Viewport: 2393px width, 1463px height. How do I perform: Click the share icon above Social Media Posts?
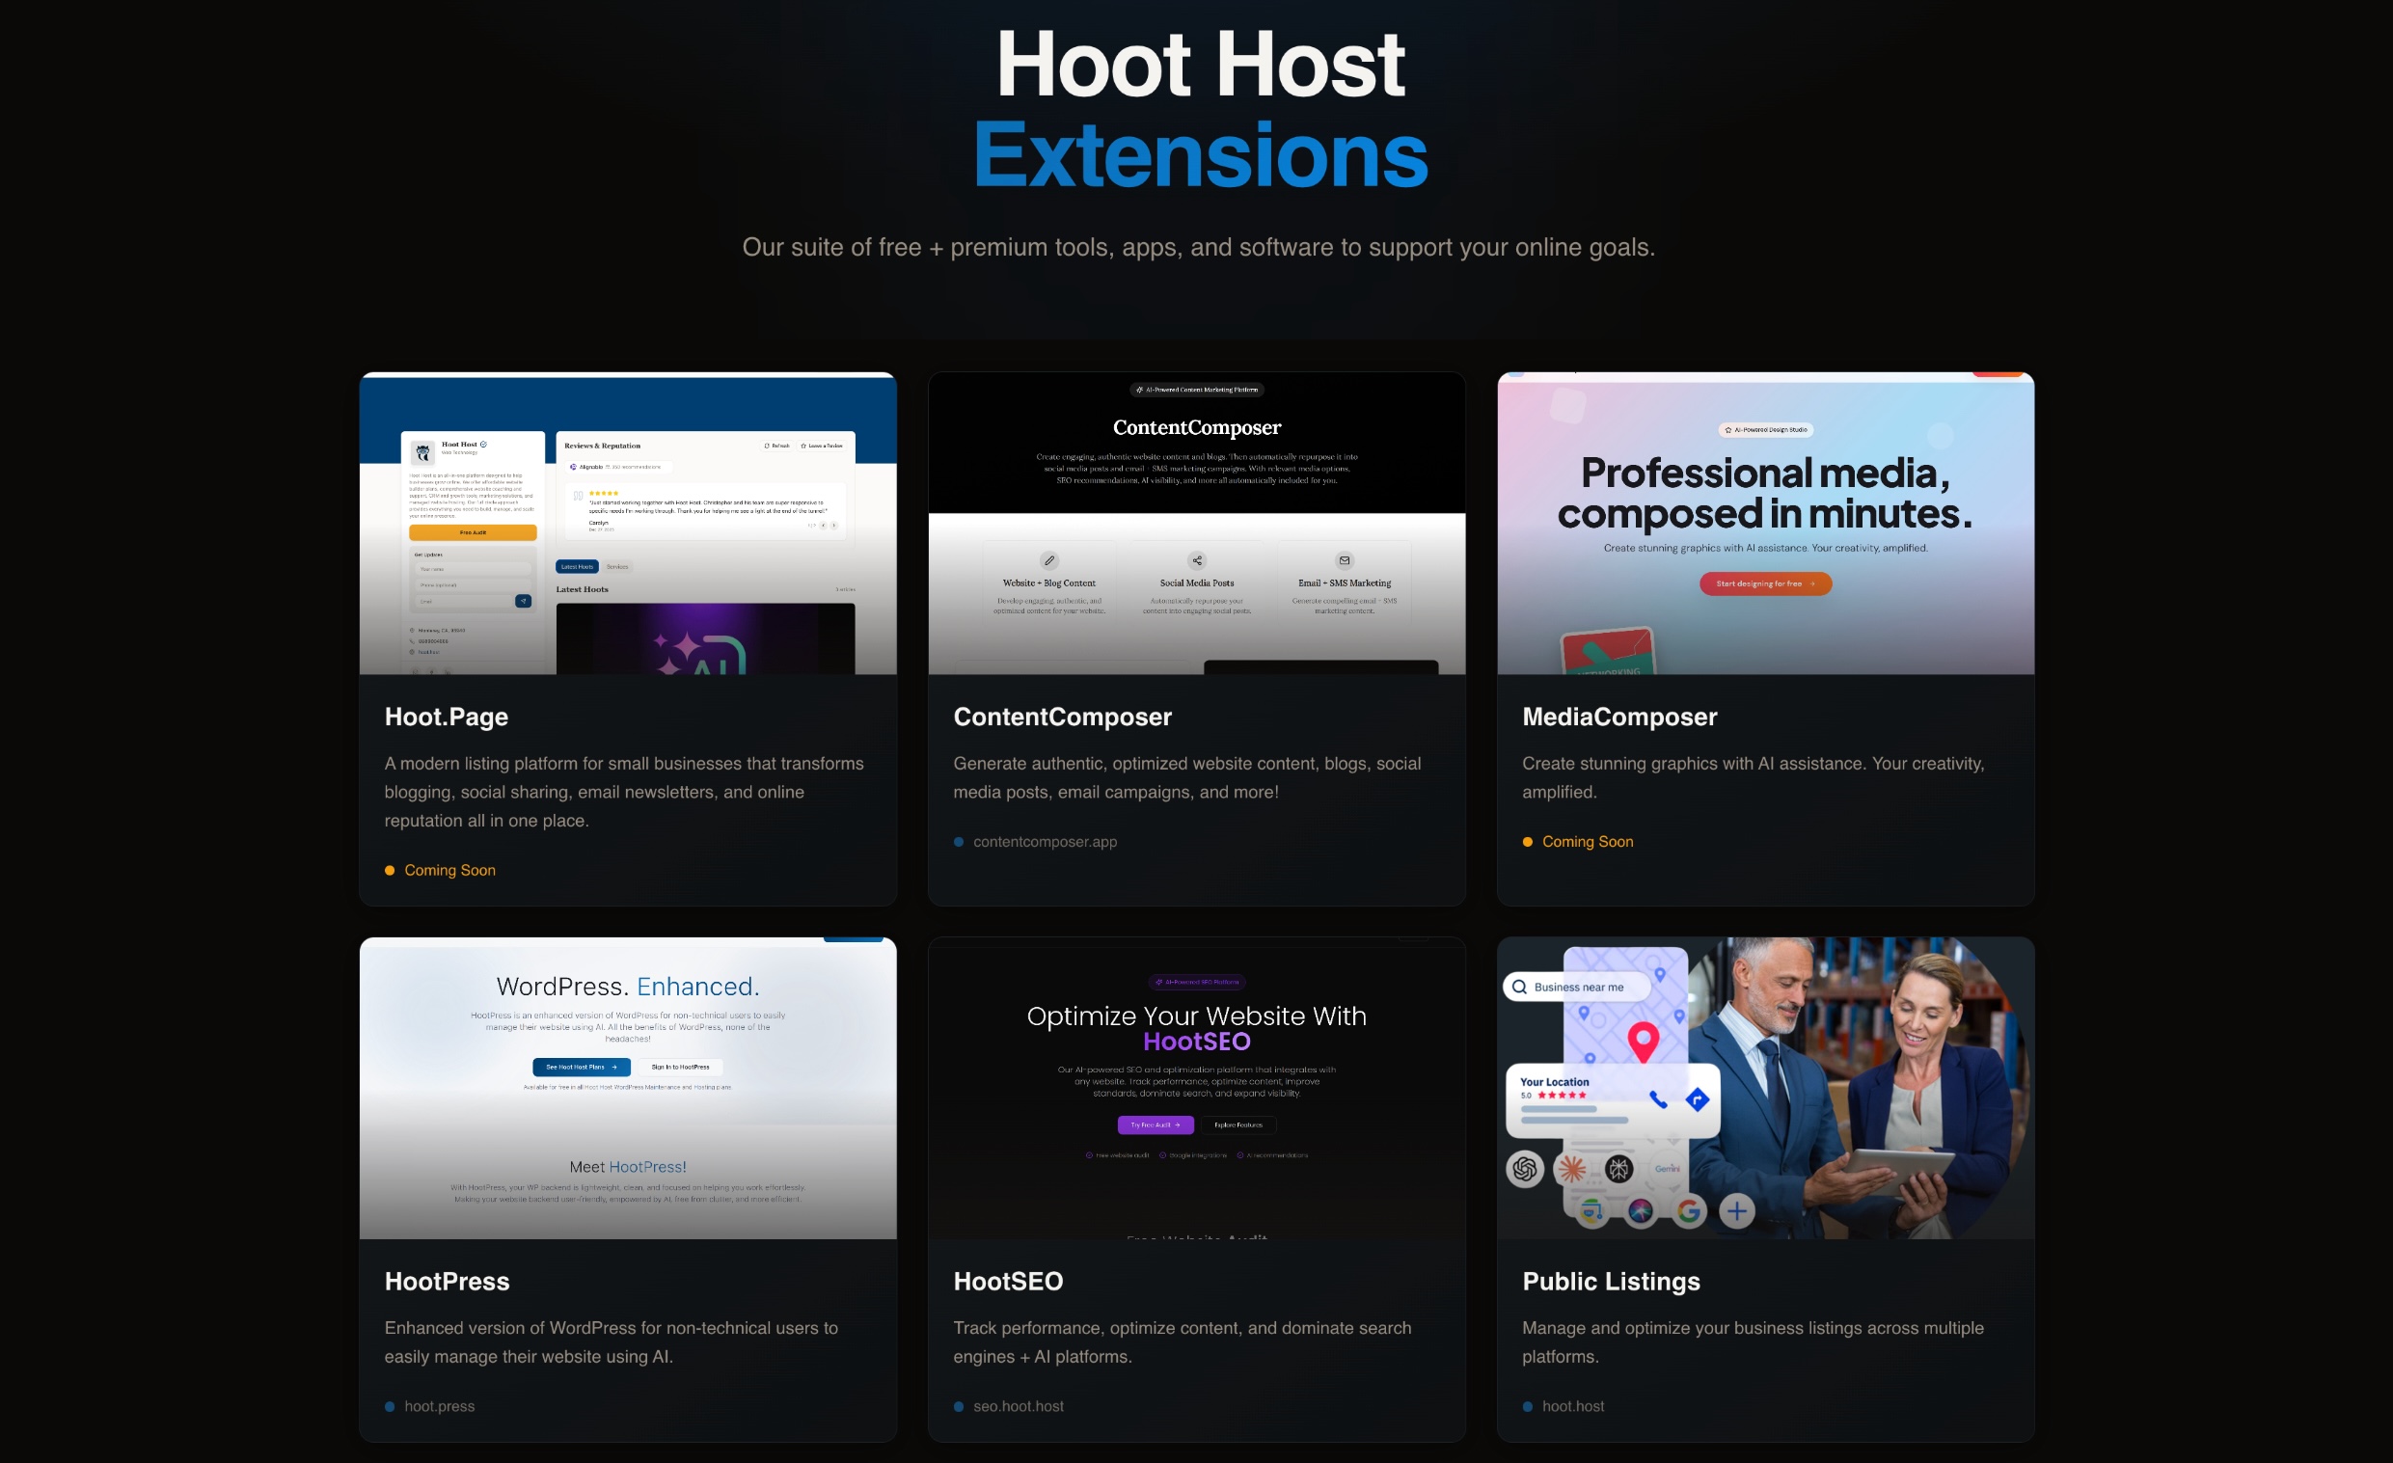1196,560
